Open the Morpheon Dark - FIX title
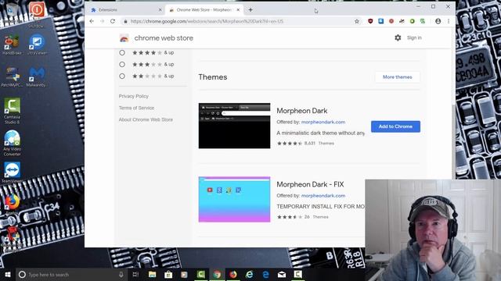The image size is (501, 281). (310, 184)
